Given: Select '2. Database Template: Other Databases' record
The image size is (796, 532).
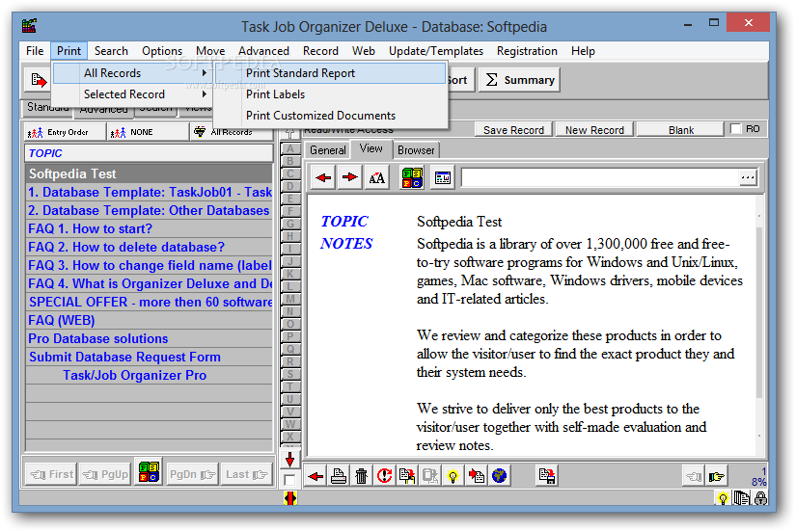Looking at the screenshot, I should click(x=150, y=210).
